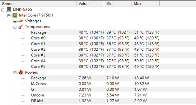This screenshot has height=105, width=196.
Task: Click the Max column header
Action: (x=146, y=4)
